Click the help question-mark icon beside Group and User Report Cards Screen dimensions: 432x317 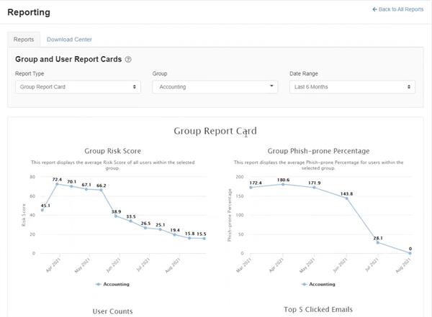(x=128, y=60)
